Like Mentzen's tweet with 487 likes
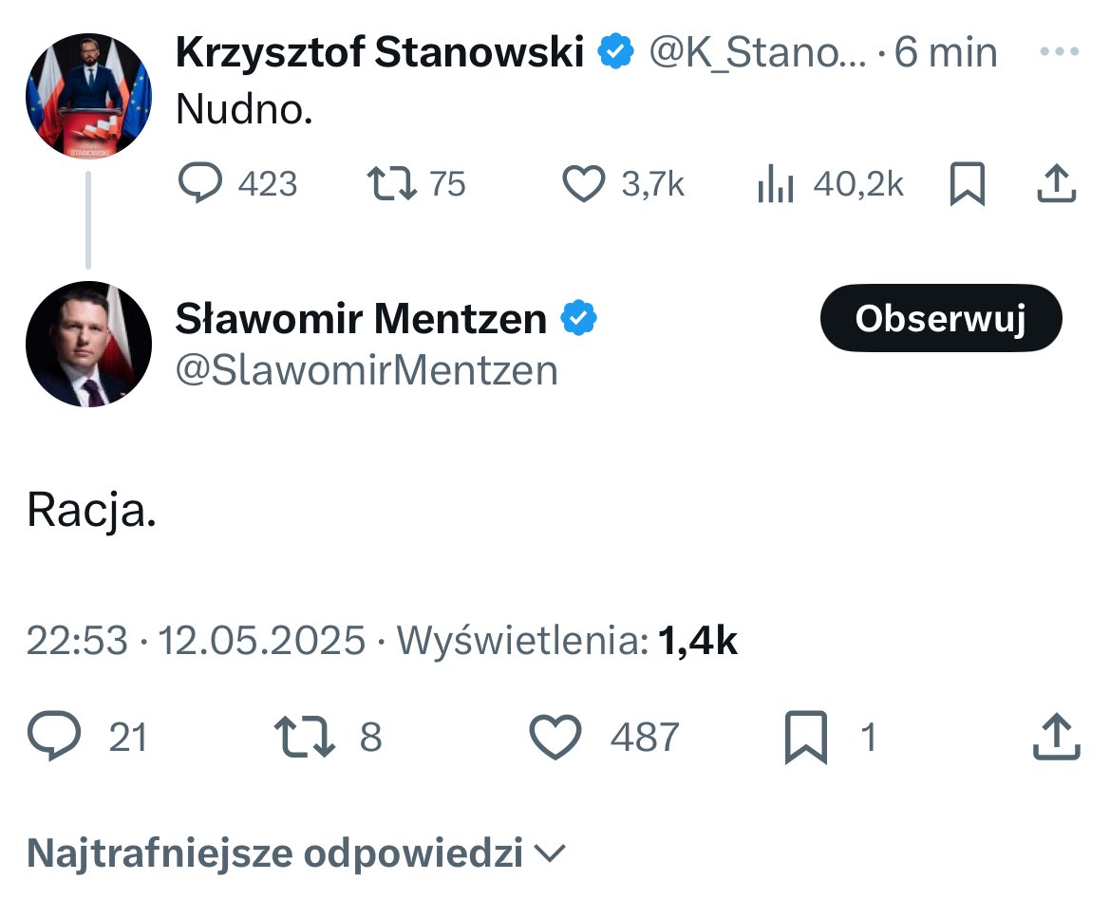 tap(555, 736)
